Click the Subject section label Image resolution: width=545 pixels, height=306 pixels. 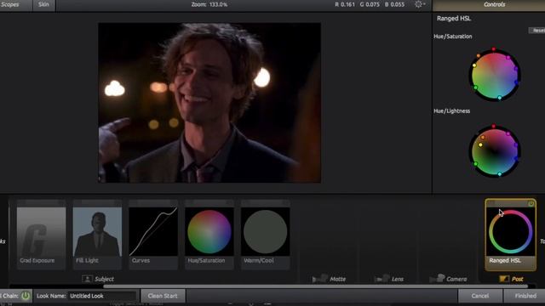click(x=104, y=279)
